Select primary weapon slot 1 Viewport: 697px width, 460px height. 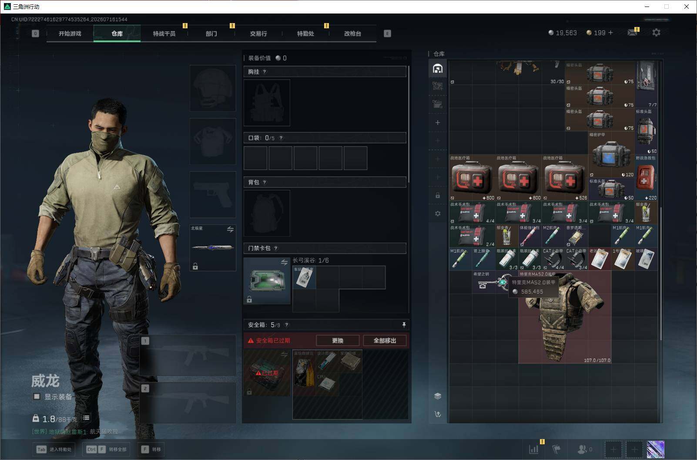coord(188,355)
